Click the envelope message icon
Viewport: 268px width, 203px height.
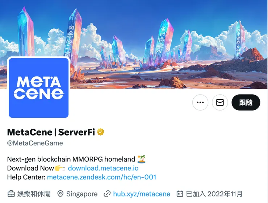click(220, 103)
